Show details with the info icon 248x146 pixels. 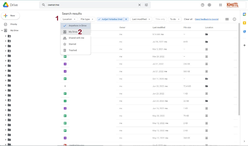pos(234,19)
